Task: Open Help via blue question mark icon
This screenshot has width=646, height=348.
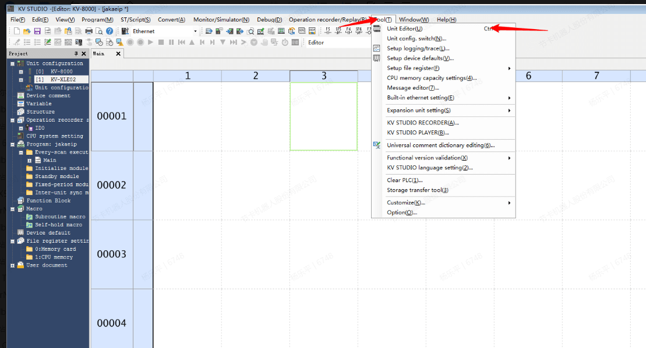Action: click(110, 31)
